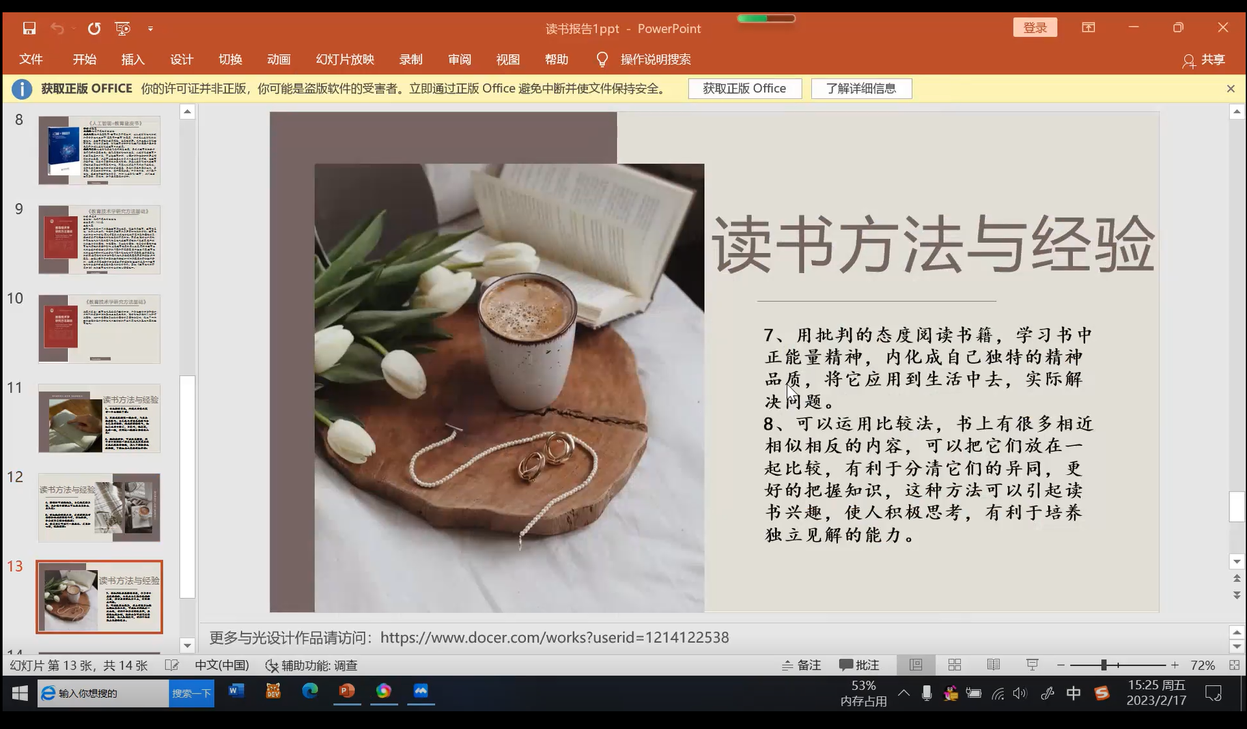1247x729 pixels.
Task: Show hidden system tray icons chevron
Action: [903, 694]
